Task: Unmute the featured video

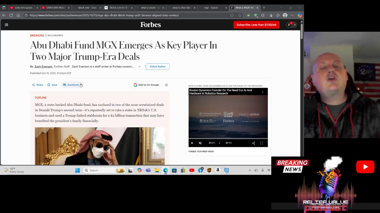Action: click(200, 143)
